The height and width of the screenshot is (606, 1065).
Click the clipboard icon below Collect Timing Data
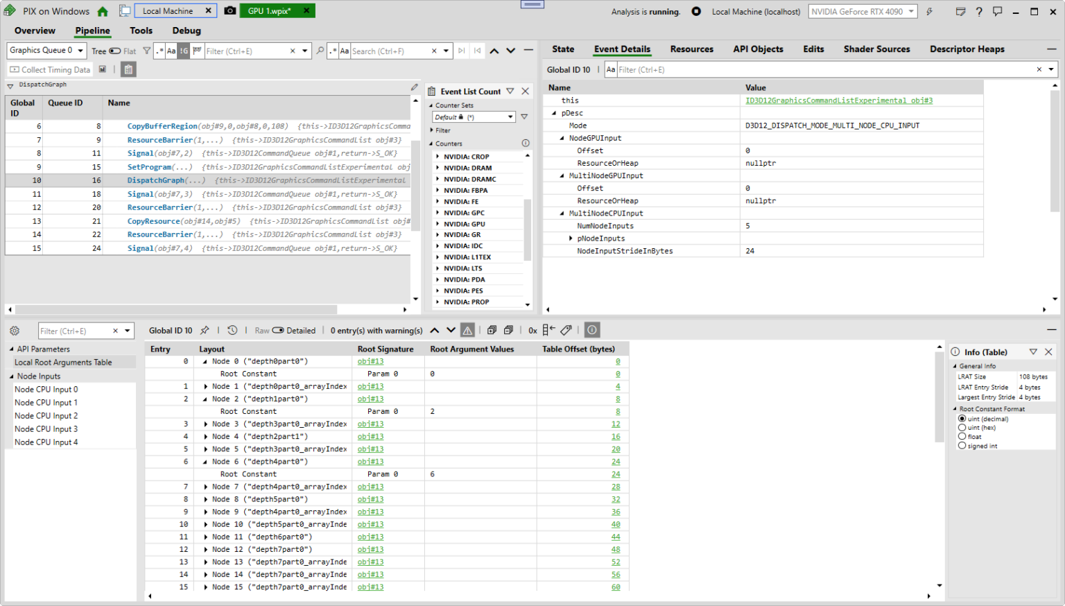coord(128,69)
